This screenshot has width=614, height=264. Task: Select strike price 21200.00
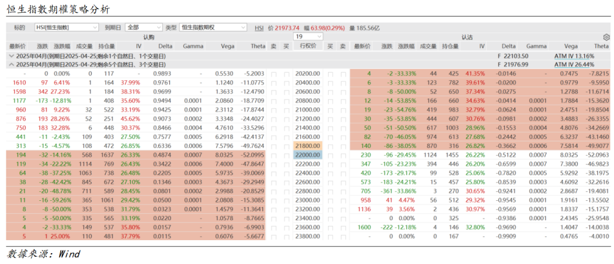point(308,119)
